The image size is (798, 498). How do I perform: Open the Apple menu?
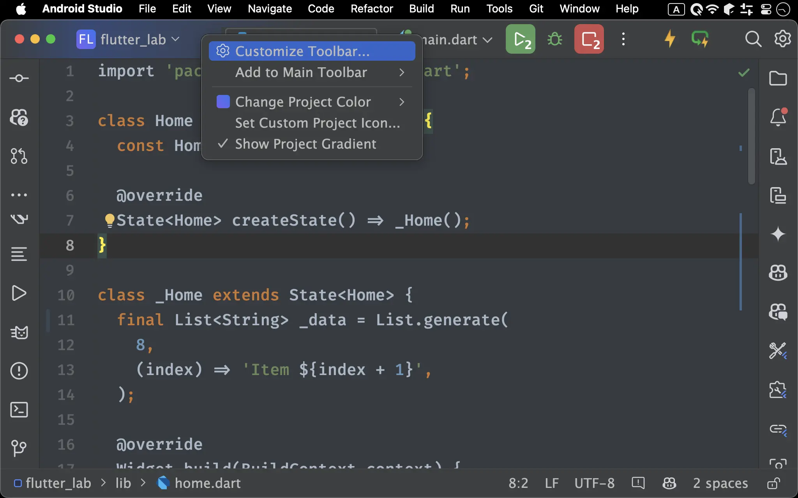click(x=21, y=9)
